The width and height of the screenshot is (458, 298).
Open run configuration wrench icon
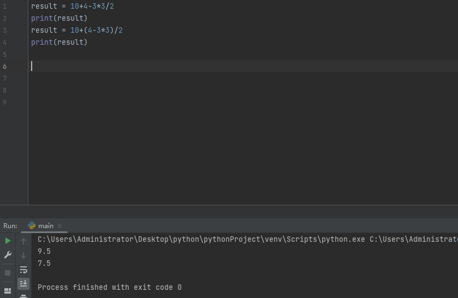8,255
